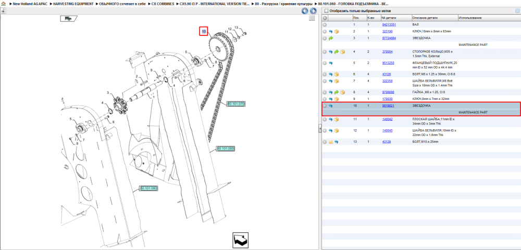Sort by the 'К-во' column header
The height and width of the screenshot is (250, 521).
click(373, 18)
